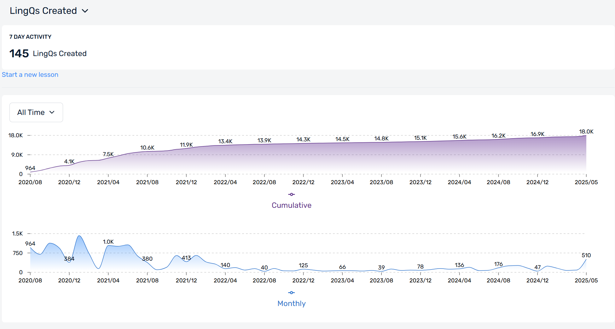The width and height of the screenshot is (615, 329).
Task: Click the 176 monthly data label
Action: [498, 264]
